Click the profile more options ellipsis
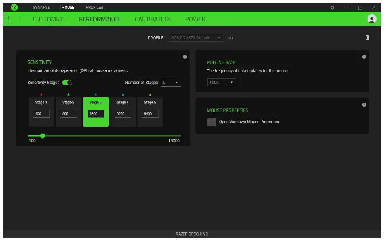 point(231,38)
